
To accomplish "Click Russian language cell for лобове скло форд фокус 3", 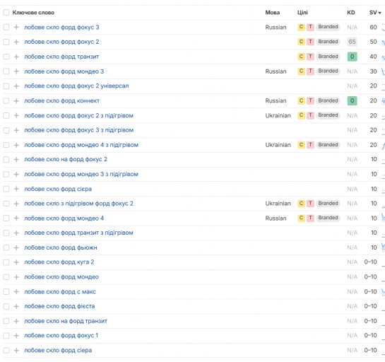I will pyautogui.click(x=276, y=28).
